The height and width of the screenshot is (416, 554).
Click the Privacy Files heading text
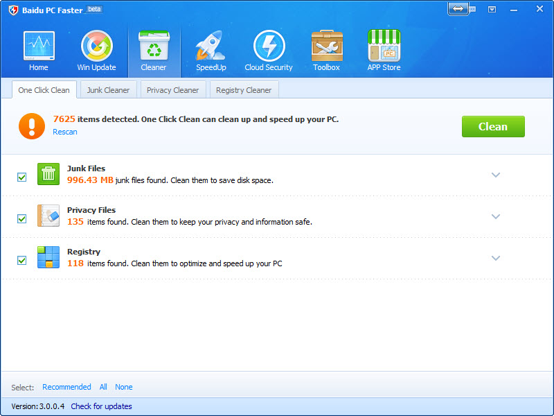[91, 210]
